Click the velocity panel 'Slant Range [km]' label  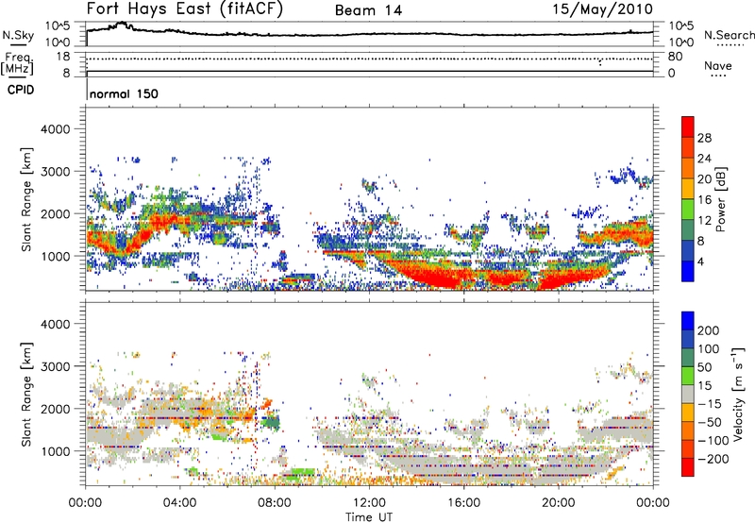point(26,394)
